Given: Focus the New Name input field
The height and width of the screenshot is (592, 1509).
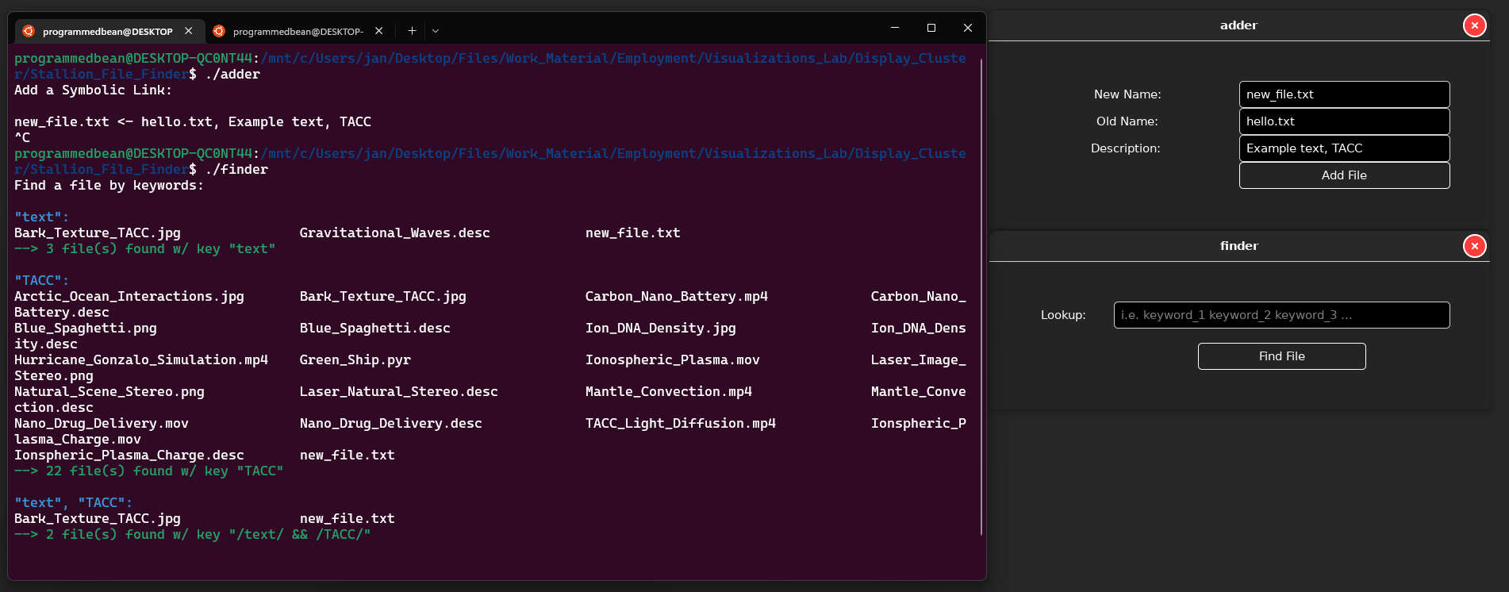Looking at the screenshot, I should (x=1344, y=94).
